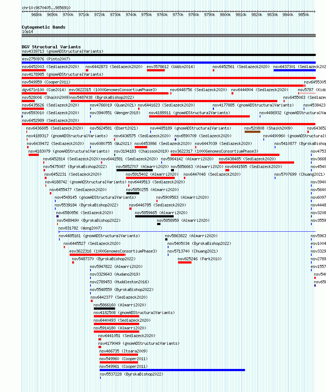Select the black bar under nsv4339713

pyautogui.click(x=168, y=55)
